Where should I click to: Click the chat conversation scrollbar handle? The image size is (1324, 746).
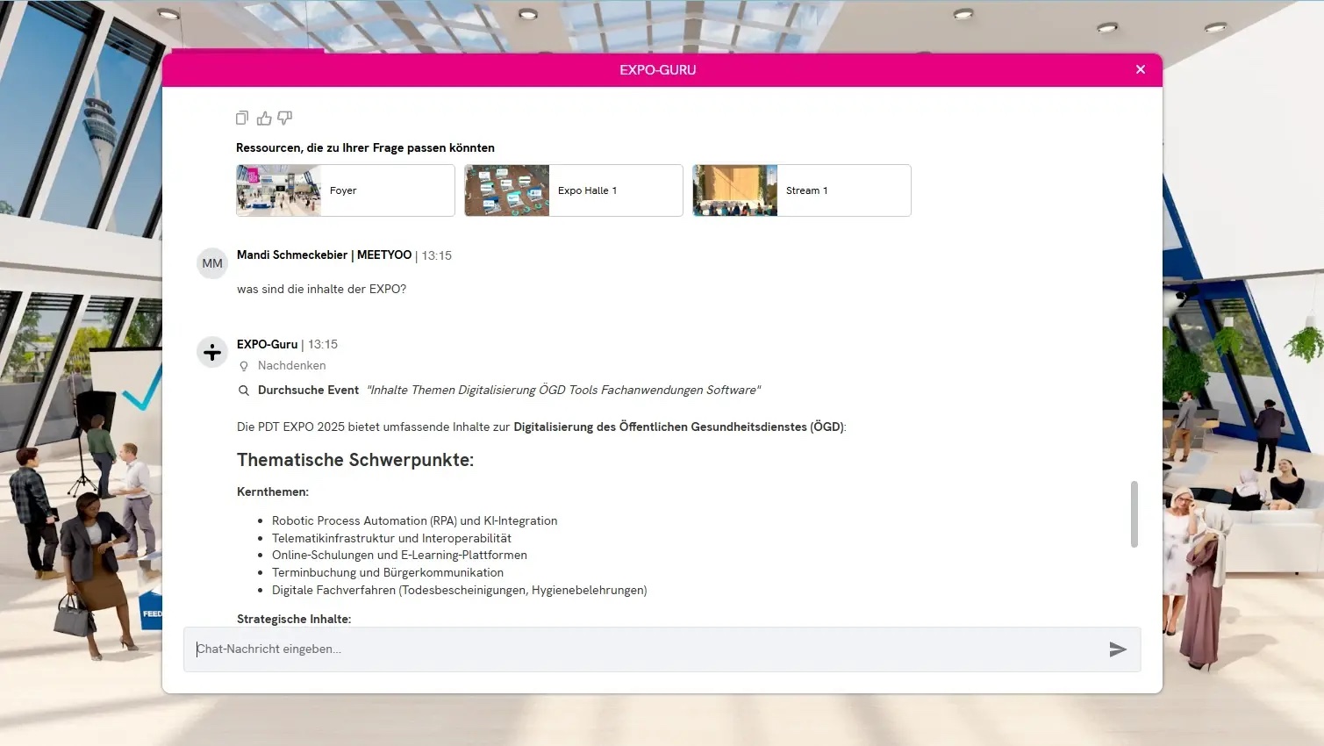(1134, 514)
